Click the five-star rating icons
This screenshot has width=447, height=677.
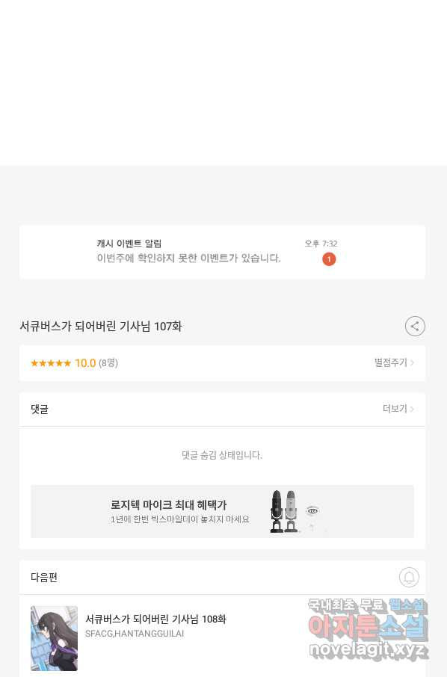point(51,363)
